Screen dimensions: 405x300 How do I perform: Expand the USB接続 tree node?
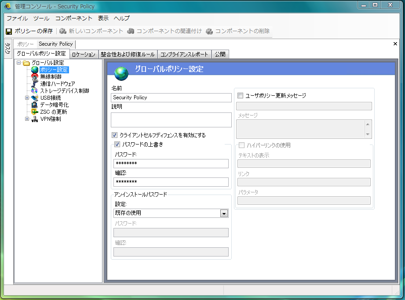click(27, 98)
